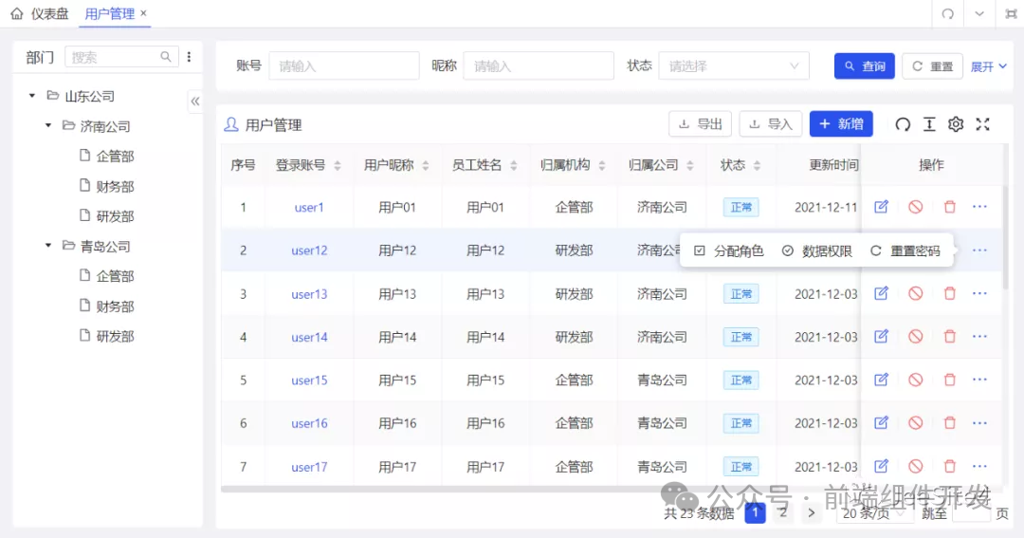Delete user15 using the trash icon
The height and width of the screenshot is (538, 1024).
tap(949, 380)
